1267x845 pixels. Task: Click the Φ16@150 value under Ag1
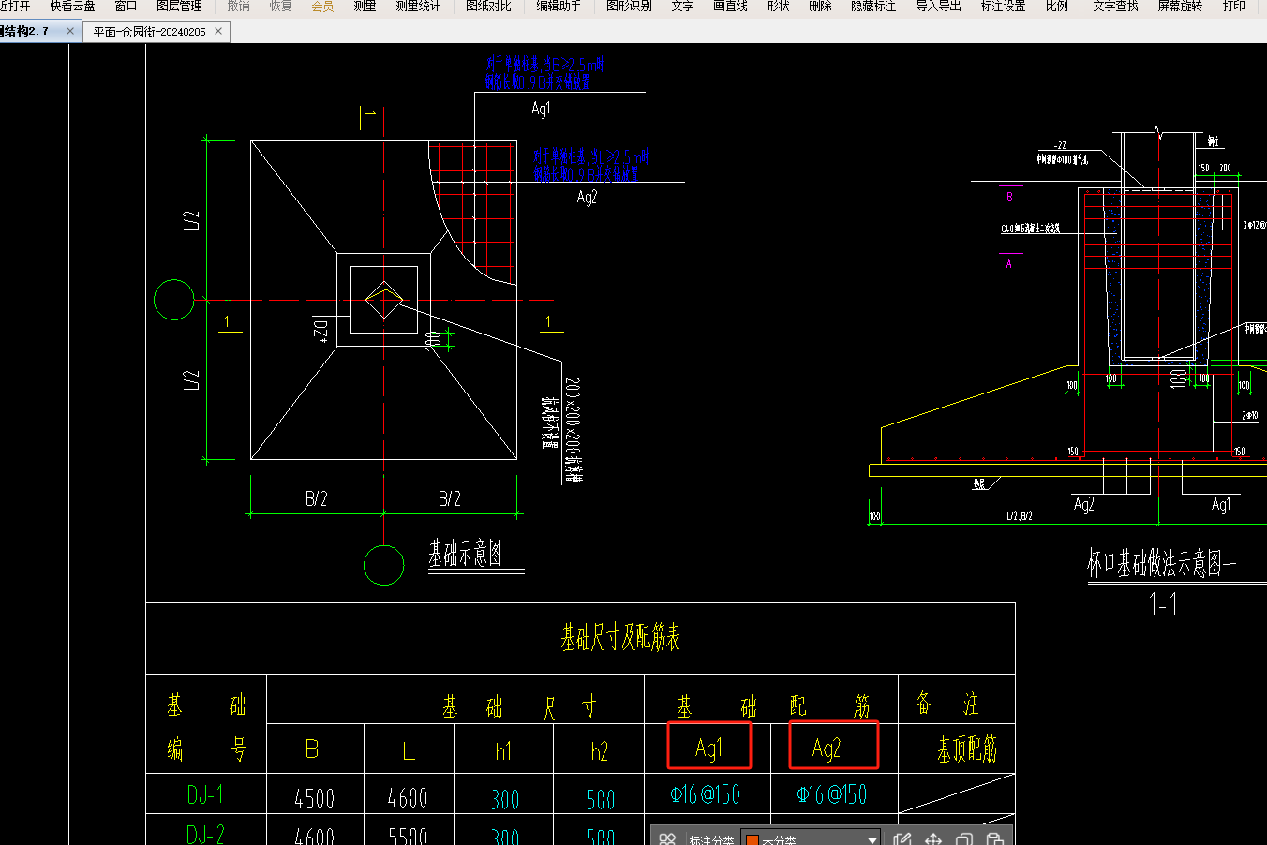(706, 794)
